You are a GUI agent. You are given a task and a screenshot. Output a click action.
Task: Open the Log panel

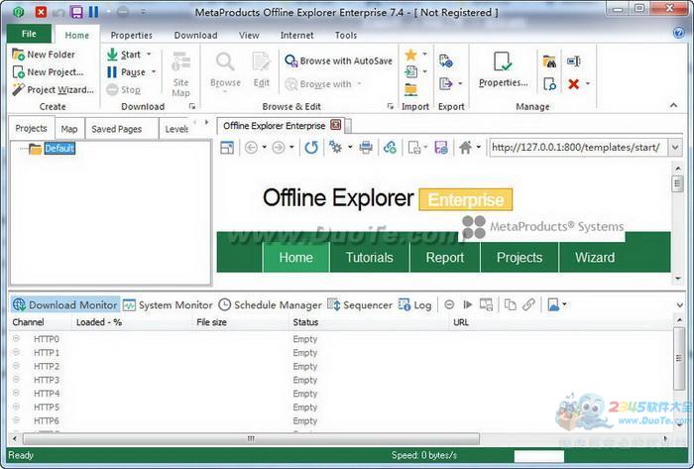(414, 304)
